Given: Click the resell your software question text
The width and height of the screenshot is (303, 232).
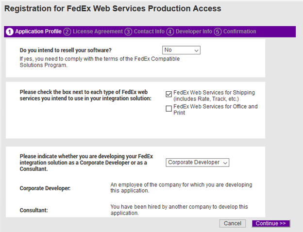Looking at the screenshot, I should click(x=66, y=50).
